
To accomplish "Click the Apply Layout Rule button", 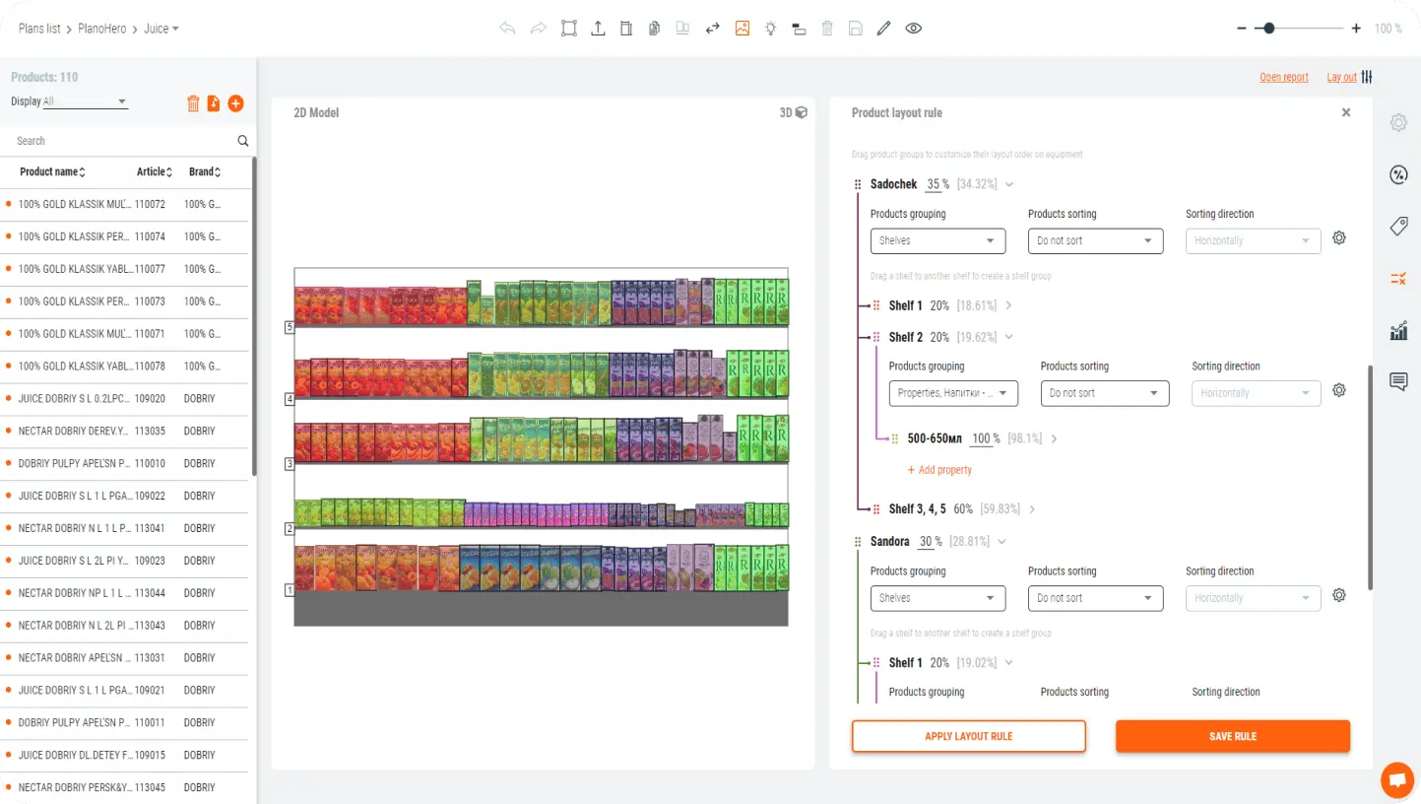I will click(x=968, y=736).
